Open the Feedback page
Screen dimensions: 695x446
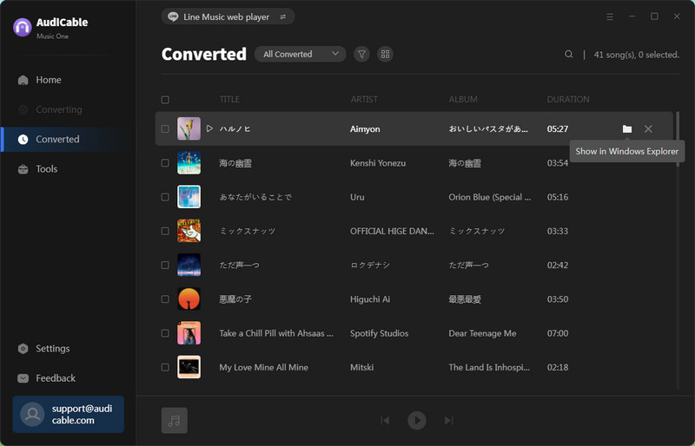click(x=47, y=378)
